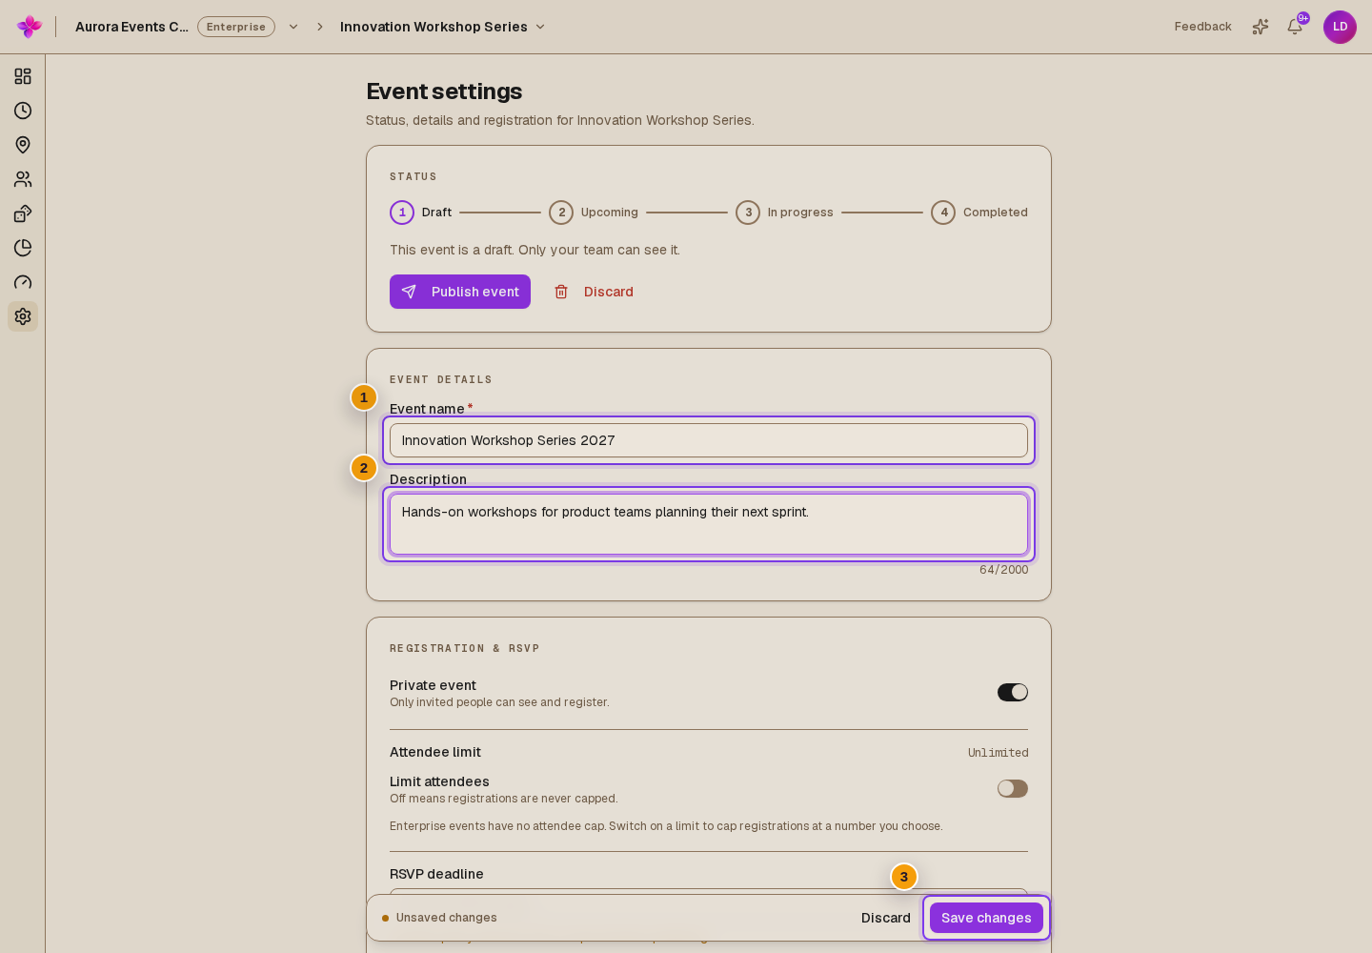Select the Completed status step
Viewport: 1372px width, 953px height.
[x=979, y=213]
